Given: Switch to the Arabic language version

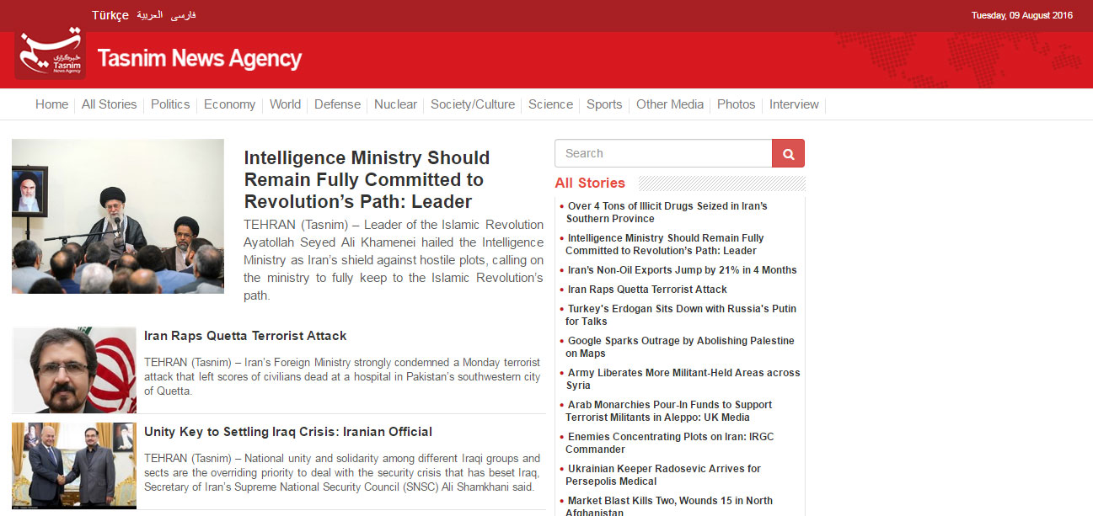Looking at the screenshot, I should point(150,15).
